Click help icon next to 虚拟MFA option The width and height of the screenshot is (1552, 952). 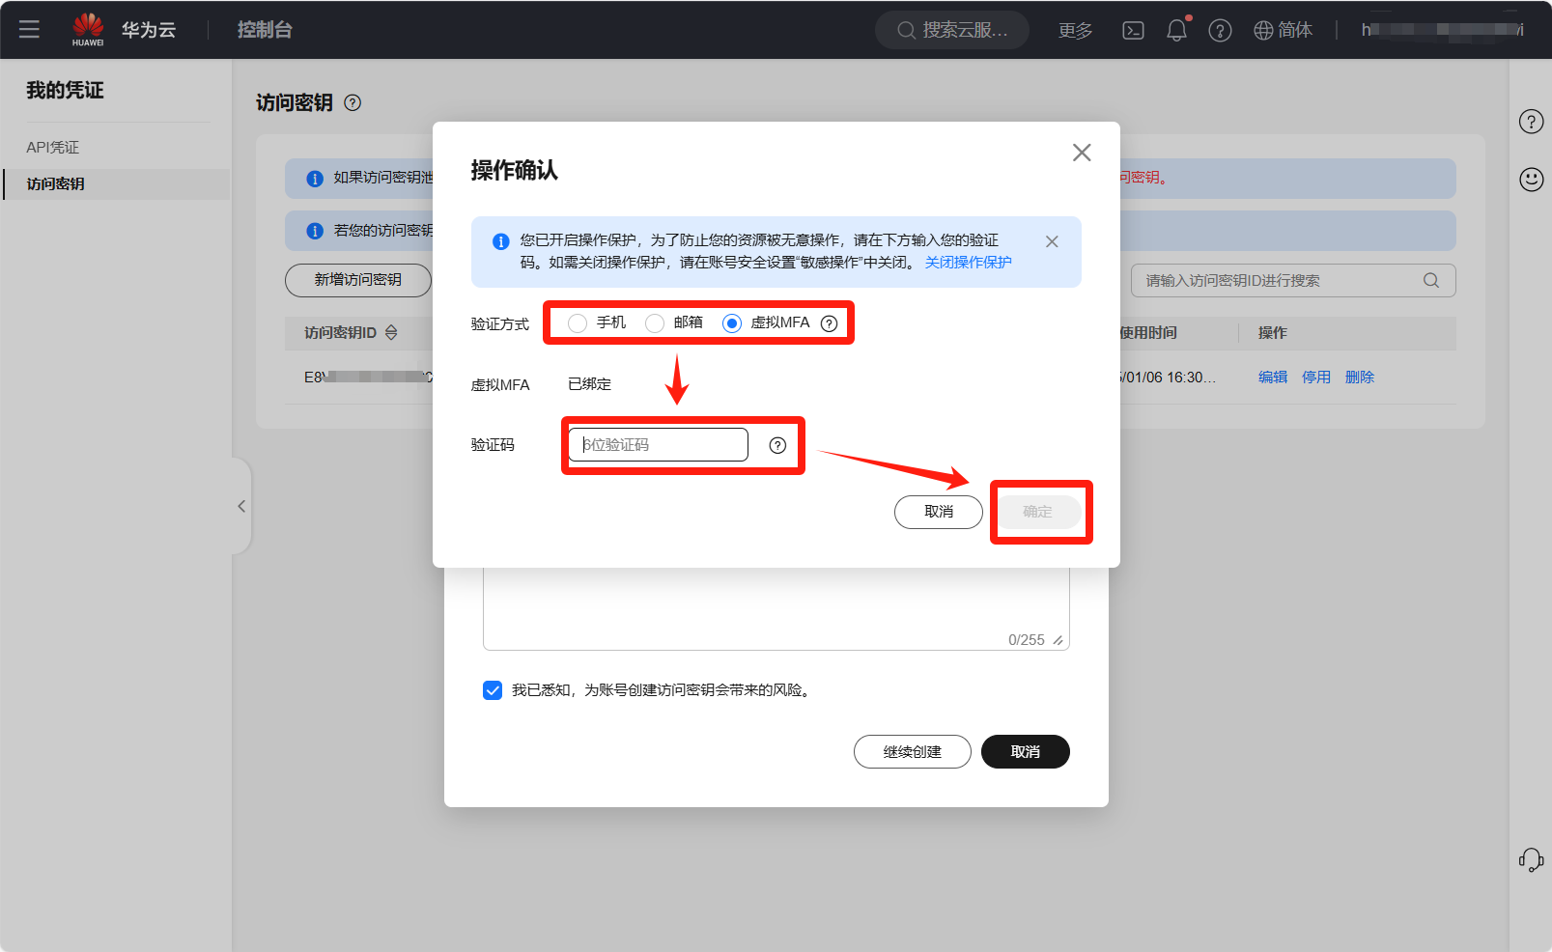point(829,323)
